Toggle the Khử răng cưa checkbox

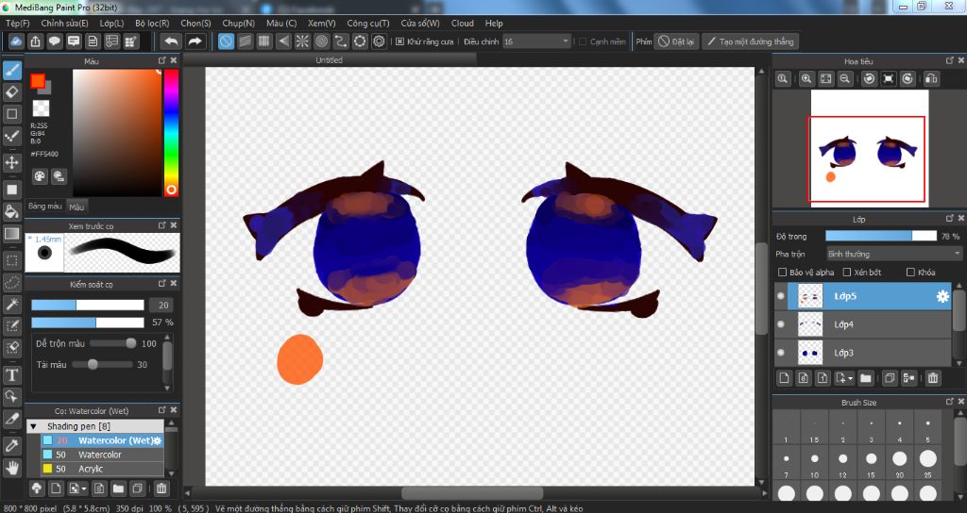(400, 41)
